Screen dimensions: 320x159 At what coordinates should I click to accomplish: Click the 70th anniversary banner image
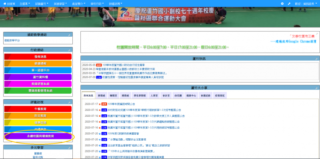tap(160, 17)
